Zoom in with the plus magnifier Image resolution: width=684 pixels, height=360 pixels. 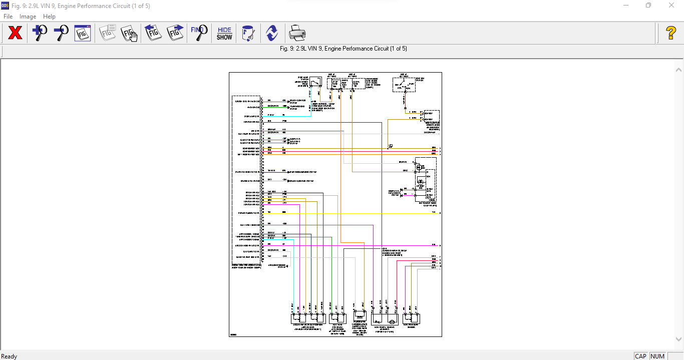coord(40,34)
